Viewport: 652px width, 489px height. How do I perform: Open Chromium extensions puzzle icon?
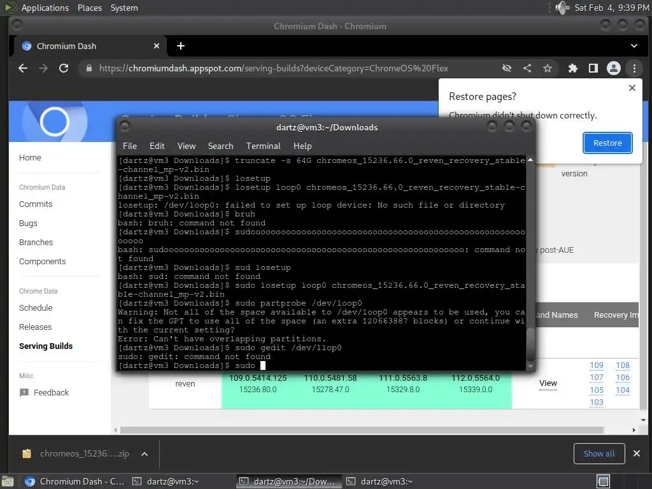[x=573, y=68]
